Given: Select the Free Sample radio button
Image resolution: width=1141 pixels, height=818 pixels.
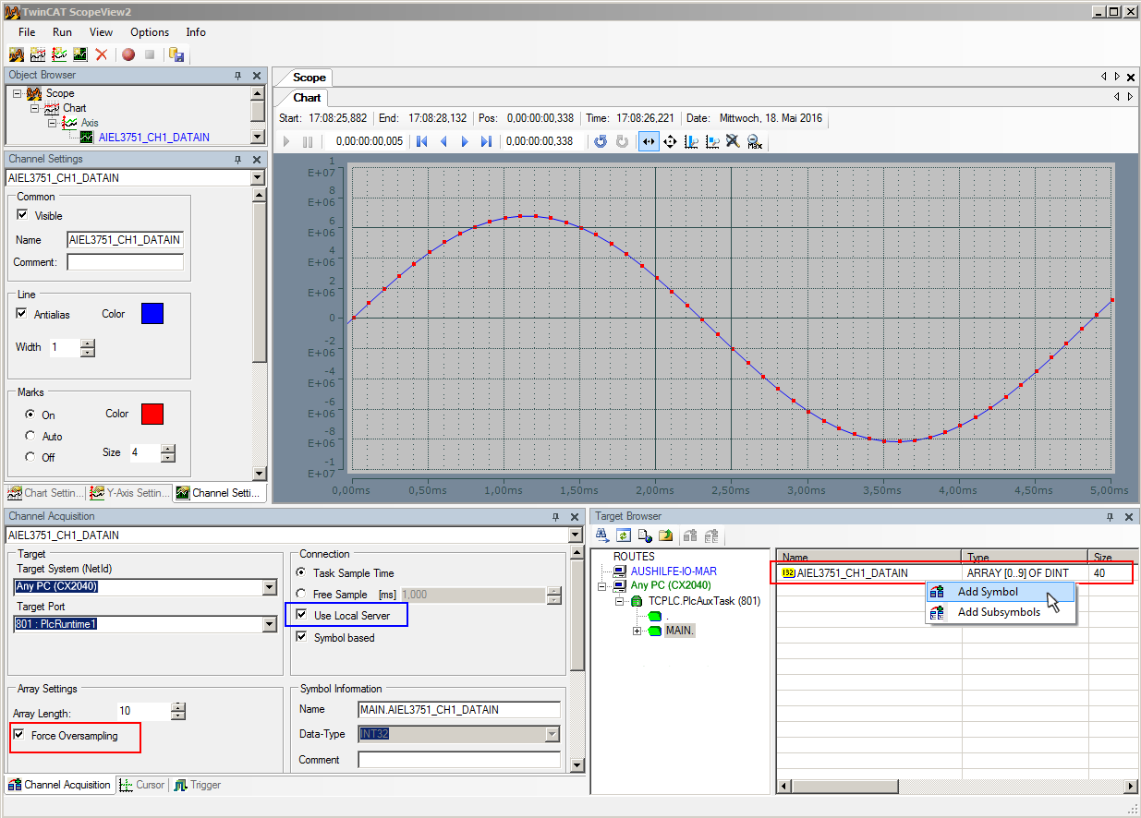Looking at the screenshot, I should [300, 595].
